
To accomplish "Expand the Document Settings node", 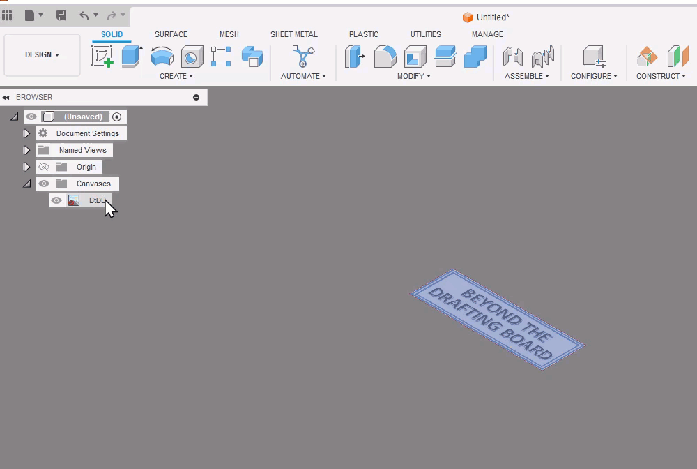I will pyautogui.click(x=26, y=133).
